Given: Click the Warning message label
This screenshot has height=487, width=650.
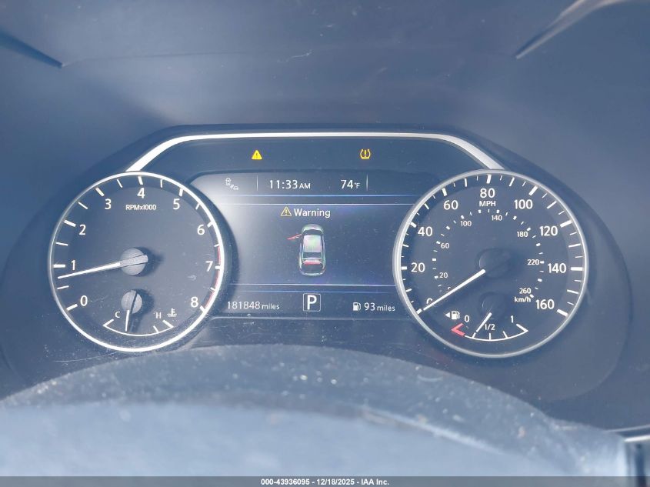Looking at the screenshot, I should [x=312, y=212].
